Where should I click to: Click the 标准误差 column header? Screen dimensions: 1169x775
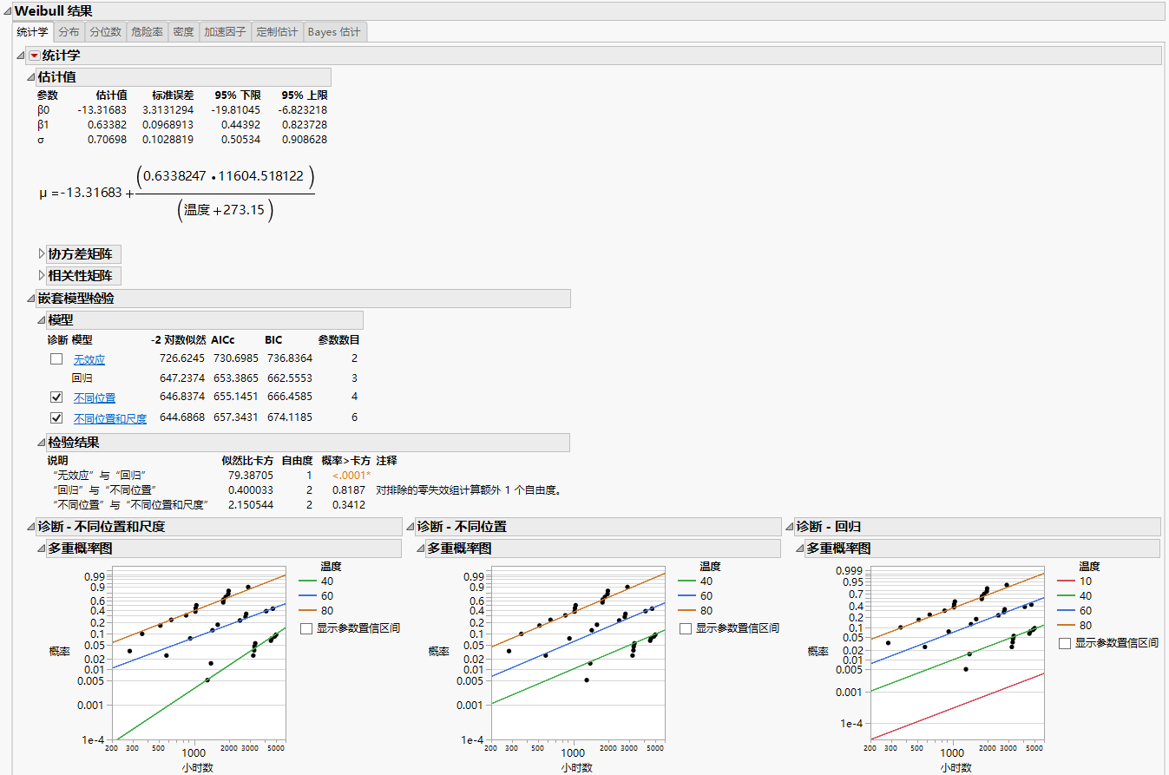tap(173, 95)
